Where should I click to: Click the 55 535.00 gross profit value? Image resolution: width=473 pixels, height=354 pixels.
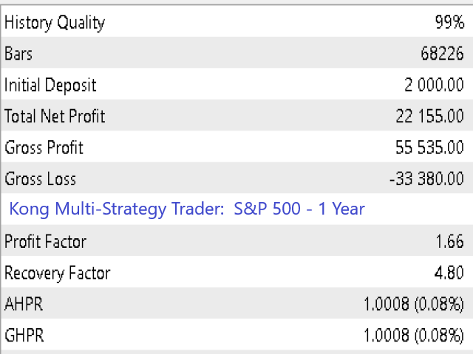(x=430, y=147)
